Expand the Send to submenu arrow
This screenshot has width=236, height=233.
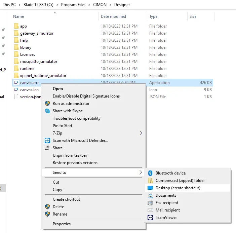tap(141, 172)
